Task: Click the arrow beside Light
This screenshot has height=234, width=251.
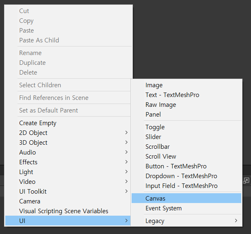Action: (x=126, y=172)
